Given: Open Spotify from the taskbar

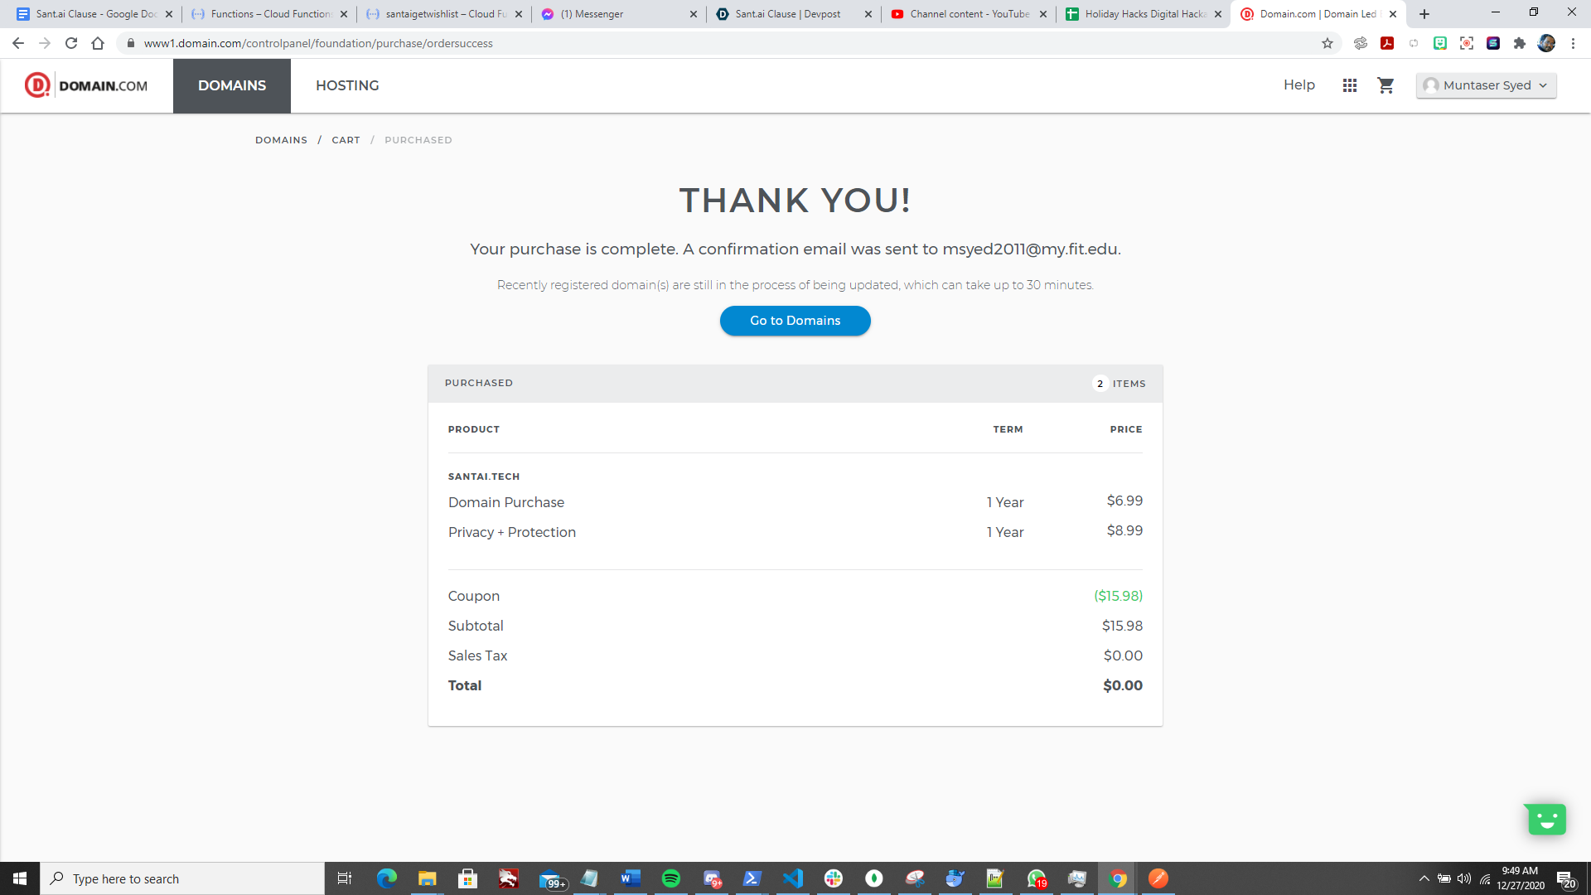Looking at the screenshot, I should (x=671, y=878).
